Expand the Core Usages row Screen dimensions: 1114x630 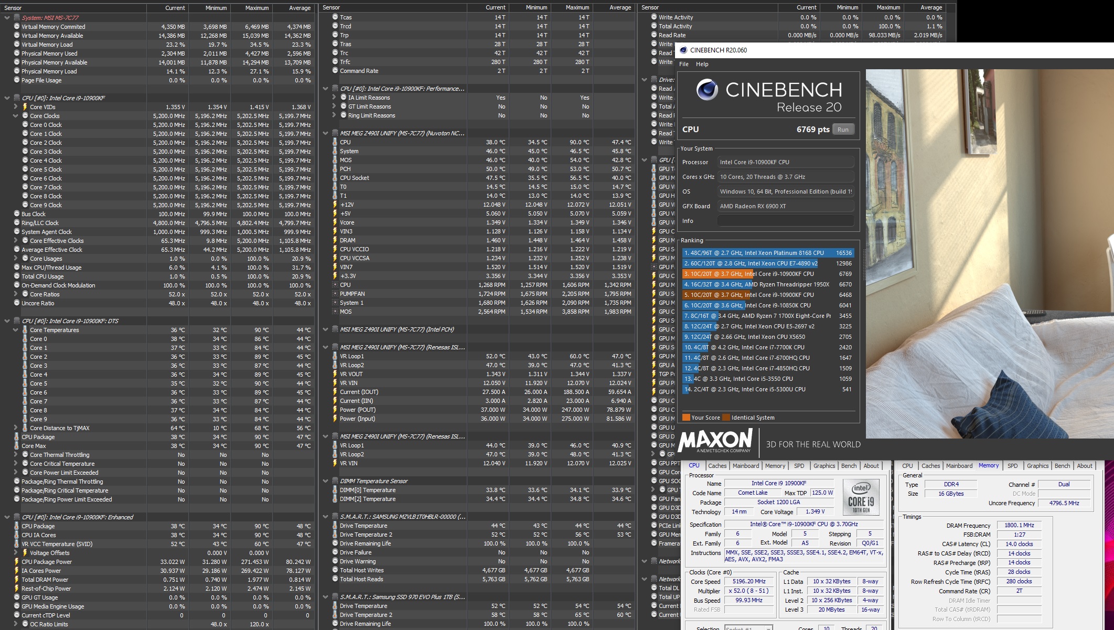[x=16, y=259]
